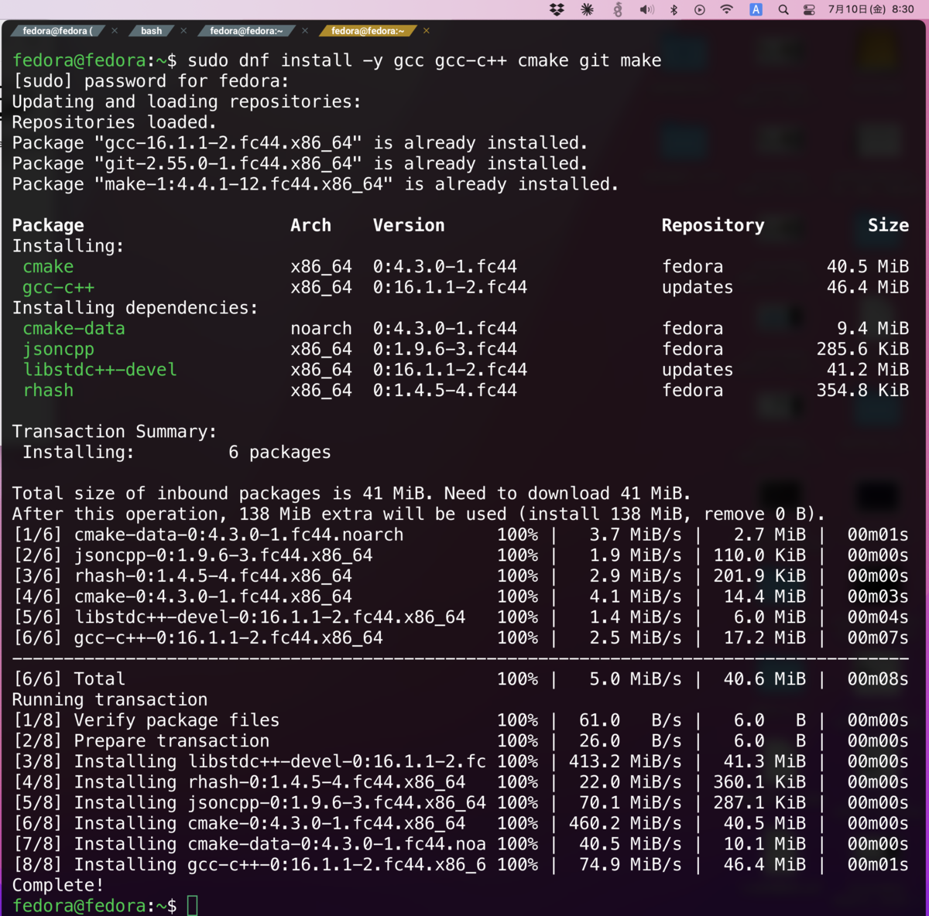Click the make already installed message
Viewport: 929px width, 916px height.
click(315, 184)
